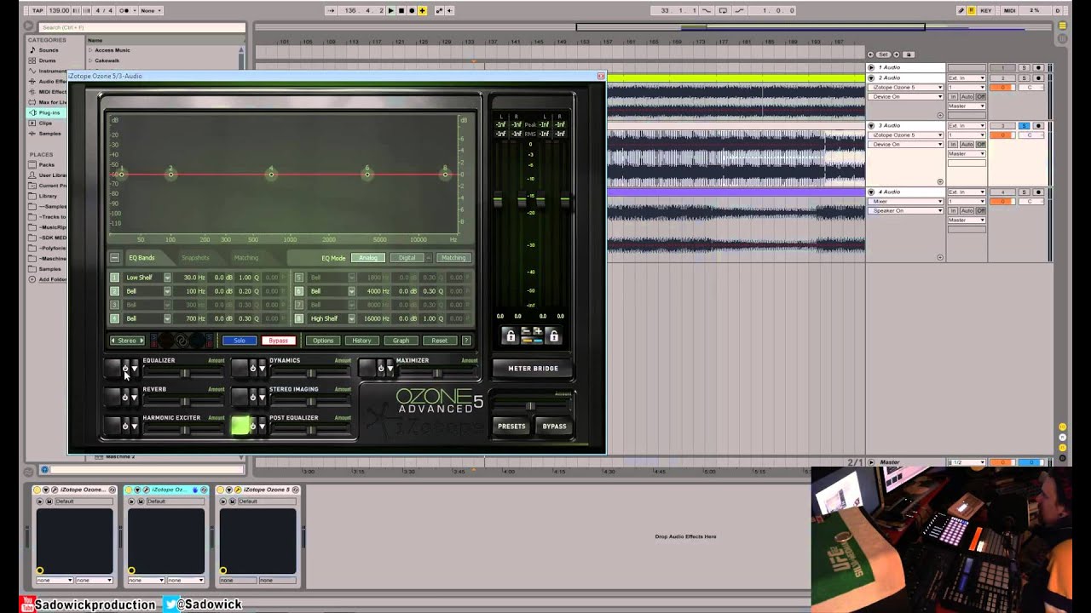The width and height of the screenshot is (1091, 613).
Task: Select the Digital EQ mode
Action: (x=407, y=258)
